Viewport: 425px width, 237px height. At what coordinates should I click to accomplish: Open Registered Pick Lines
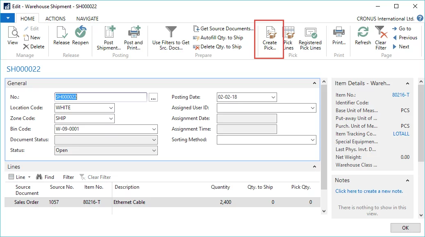click(x=310, y=33)
